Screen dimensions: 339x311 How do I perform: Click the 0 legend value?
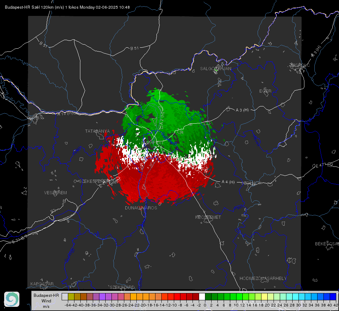(x=205, y=305)
